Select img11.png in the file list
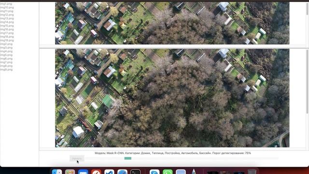 point(7,11)
